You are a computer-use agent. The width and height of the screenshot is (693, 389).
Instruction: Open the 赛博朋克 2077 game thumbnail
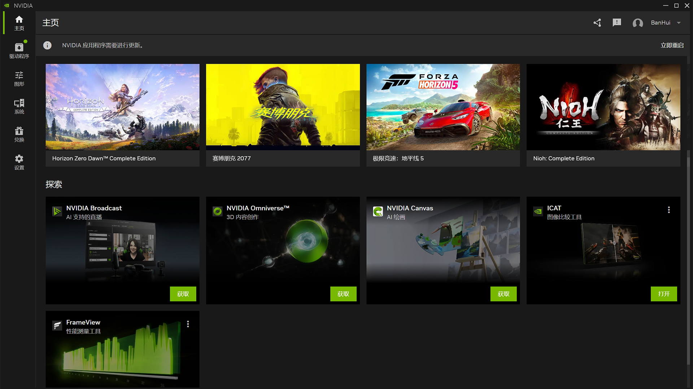pyautogui.click(x=283, y=107)
